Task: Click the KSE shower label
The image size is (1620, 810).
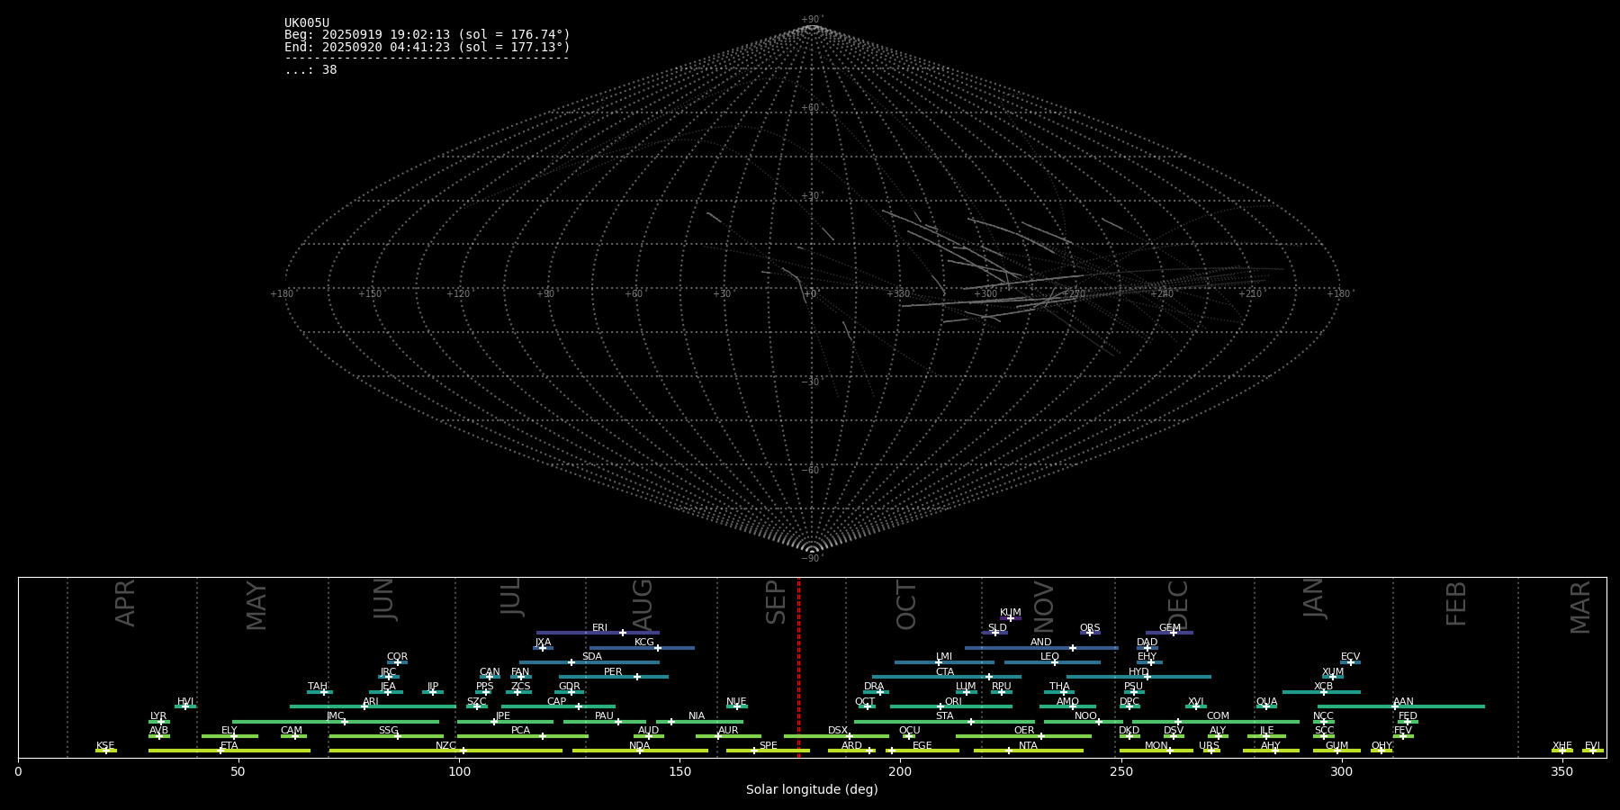Action: [x=105, y=746]
